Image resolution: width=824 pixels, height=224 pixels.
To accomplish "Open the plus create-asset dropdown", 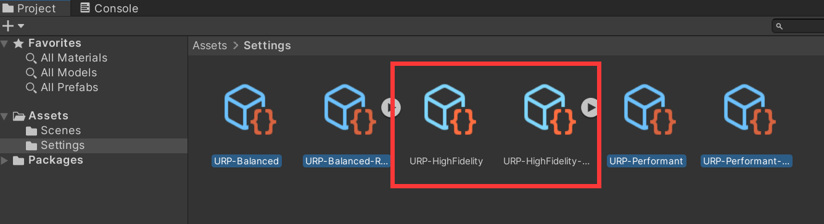I will 13,26.
